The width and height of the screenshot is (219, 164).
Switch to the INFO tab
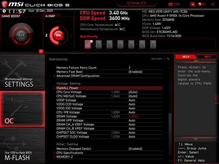pyautogui.click(x=207, y=57)
